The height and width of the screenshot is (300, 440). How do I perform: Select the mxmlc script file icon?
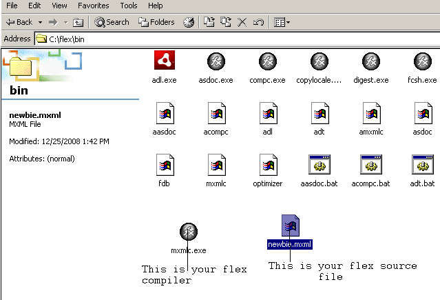coord(217,165)
